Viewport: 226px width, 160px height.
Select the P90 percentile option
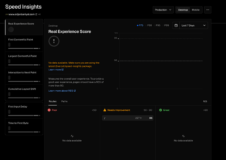click(x=149, y=25)
